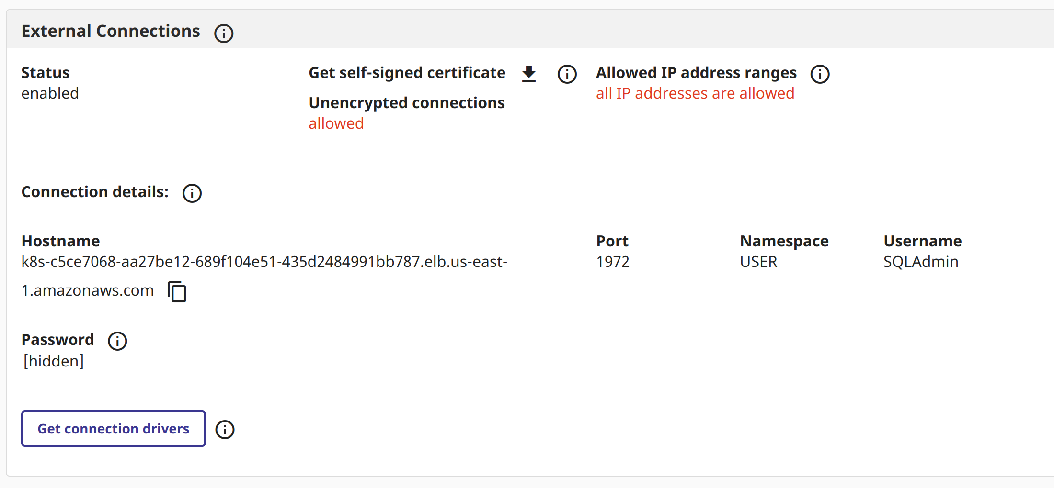Download the self-signed certificate

click(529, 74)
